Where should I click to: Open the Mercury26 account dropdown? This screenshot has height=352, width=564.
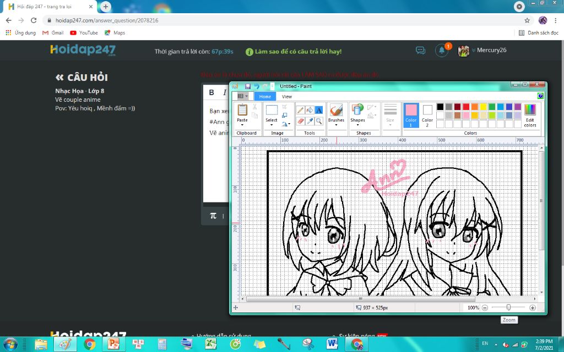pos(482,51)
